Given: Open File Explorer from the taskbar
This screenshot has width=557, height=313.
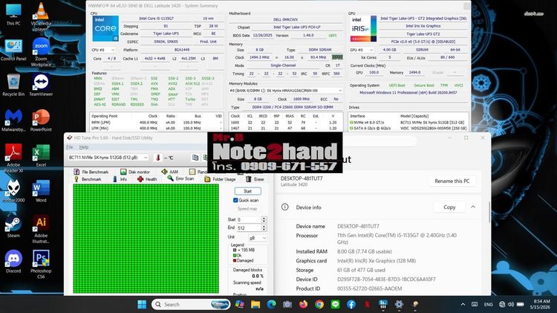Looking at the screenshot, I should coord(255,305).
